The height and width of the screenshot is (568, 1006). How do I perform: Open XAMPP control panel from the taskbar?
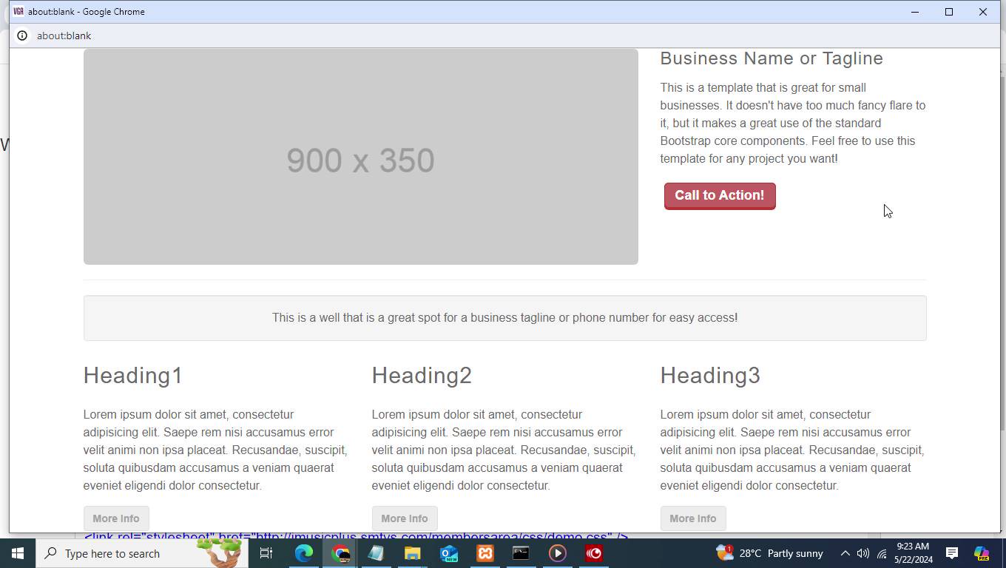(485, 553)
